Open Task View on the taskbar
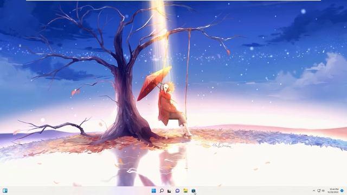The image size is (347, 195). [x=169, y=191]
